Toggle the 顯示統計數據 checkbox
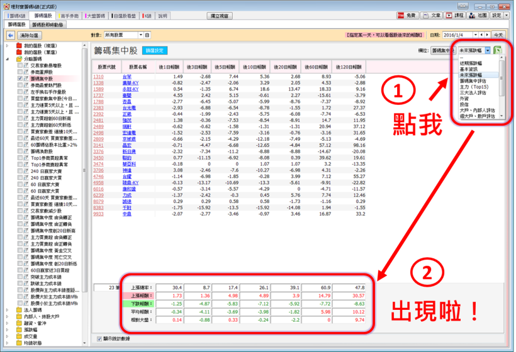 (x=99, y=339)
